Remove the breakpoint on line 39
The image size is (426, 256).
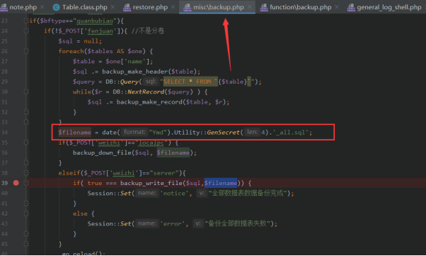16,183
